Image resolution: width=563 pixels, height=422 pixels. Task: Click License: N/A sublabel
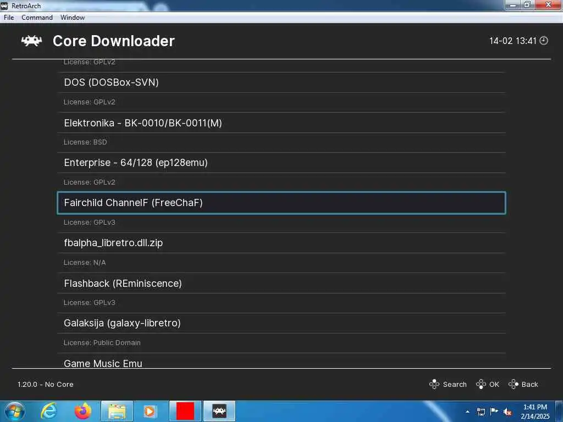85,263
